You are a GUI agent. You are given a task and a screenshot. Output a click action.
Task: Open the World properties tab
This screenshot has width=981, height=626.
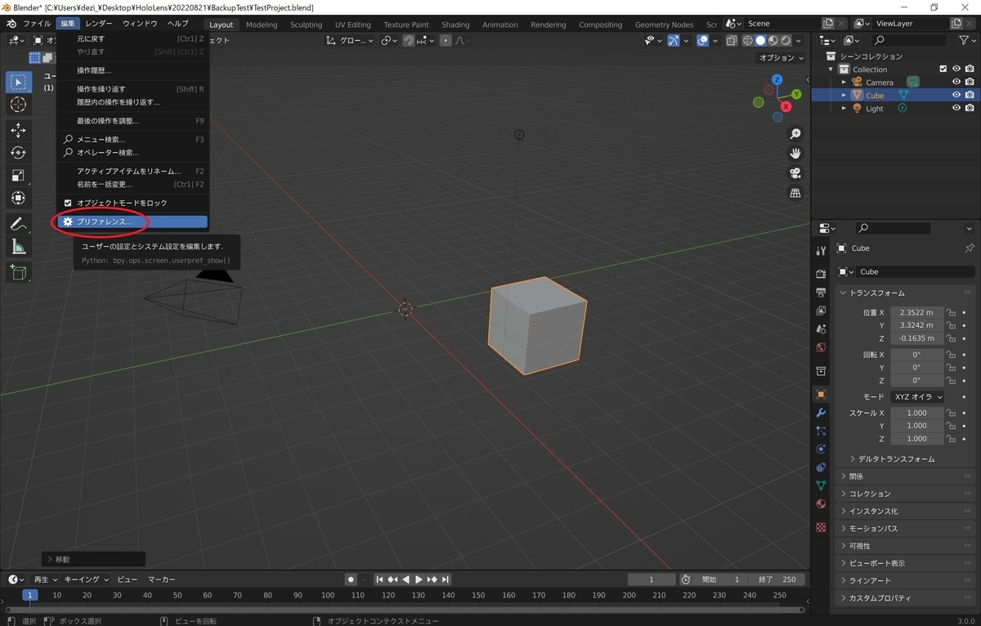(821, 348)
